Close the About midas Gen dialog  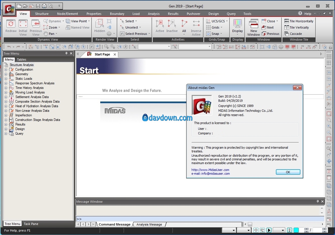[x=297, y=87]
